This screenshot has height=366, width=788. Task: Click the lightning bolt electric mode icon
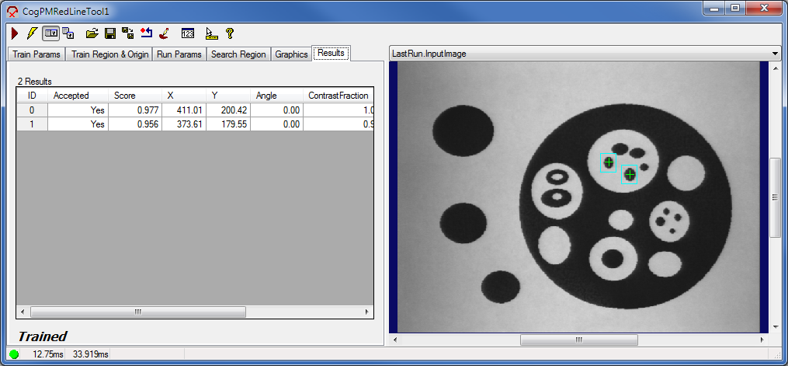click(32, 33)
